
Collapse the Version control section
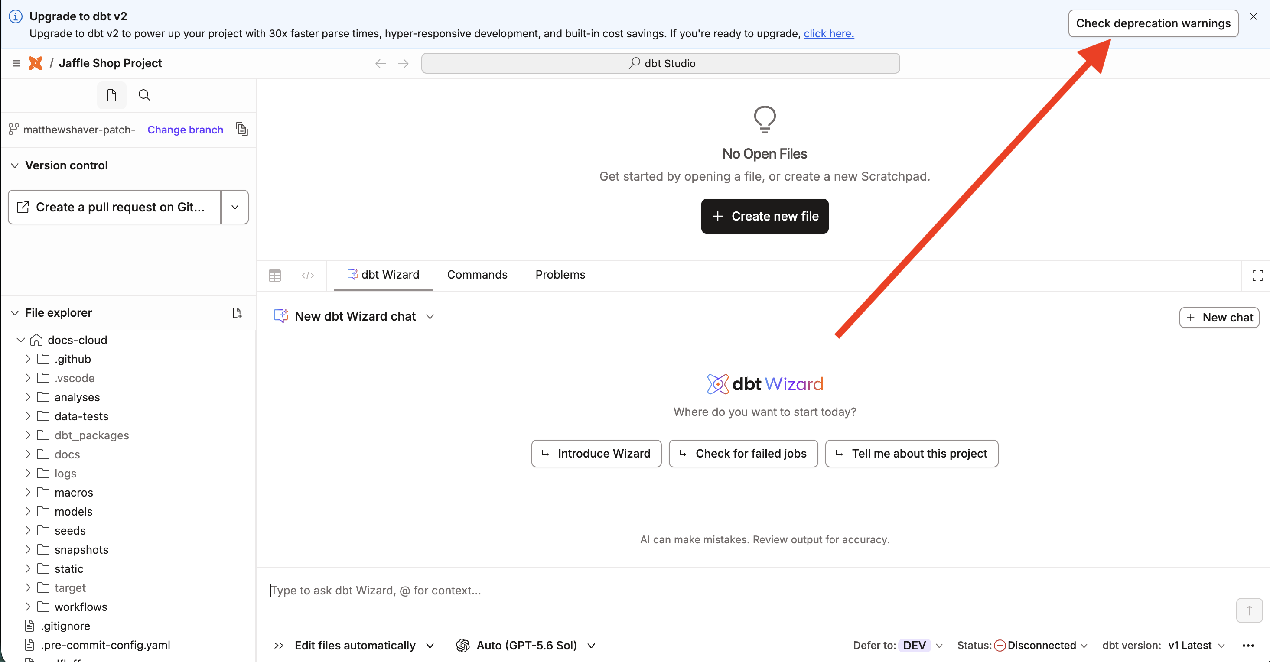point(15,165)
